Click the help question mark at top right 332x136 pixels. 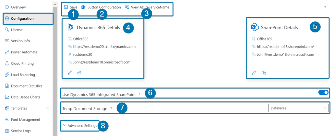(x=325, y=7)
